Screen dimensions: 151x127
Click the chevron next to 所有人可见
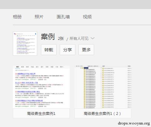coord(93,38)
